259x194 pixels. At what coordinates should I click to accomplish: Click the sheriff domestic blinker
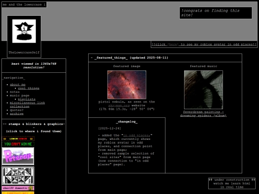(18, 188)
